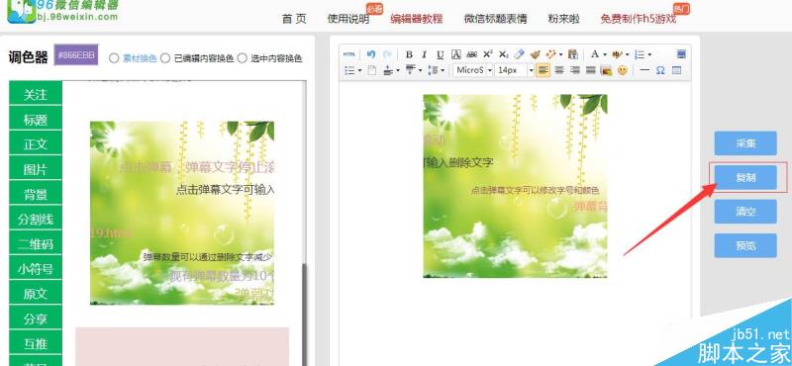
Task: Click the redo arrow icon
Action: [x=387, y=54]
